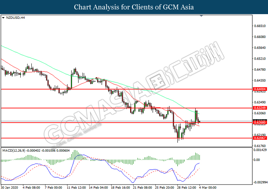Click the Chart Analysis for Clients title
This screenshot has width=268, height=191.
click(134, 7)
